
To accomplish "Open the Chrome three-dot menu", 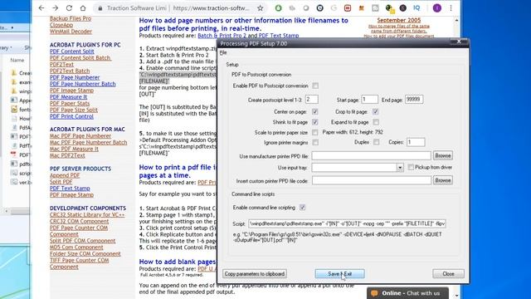I will 451,8.
